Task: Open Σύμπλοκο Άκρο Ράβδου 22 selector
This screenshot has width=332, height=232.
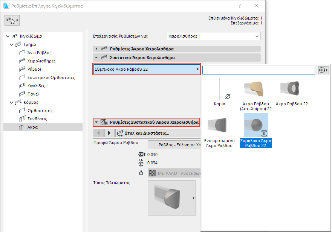Action: pyautogui.click(x=147, y=69)
